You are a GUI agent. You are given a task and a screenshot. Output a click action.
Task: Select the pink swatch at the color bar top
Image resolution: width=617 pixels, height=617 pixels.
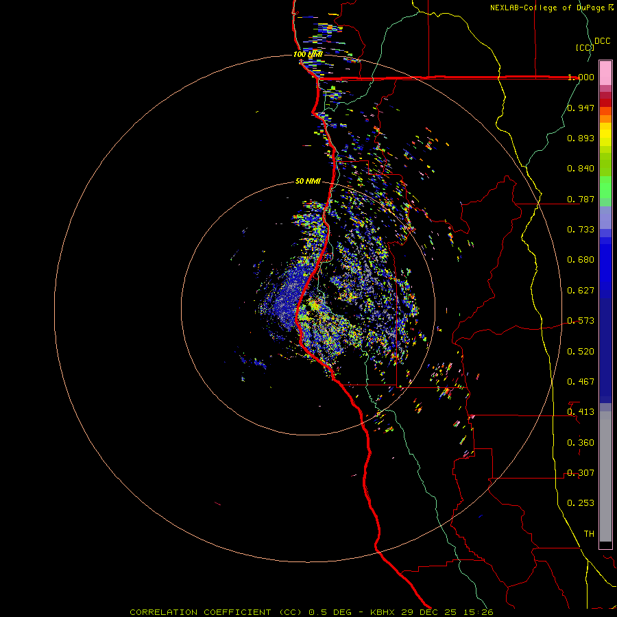[605, 71]
